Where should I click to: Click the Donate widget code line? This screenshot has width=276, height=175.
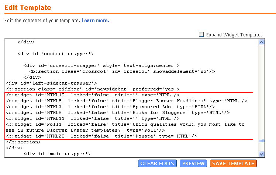coord(101,136)
